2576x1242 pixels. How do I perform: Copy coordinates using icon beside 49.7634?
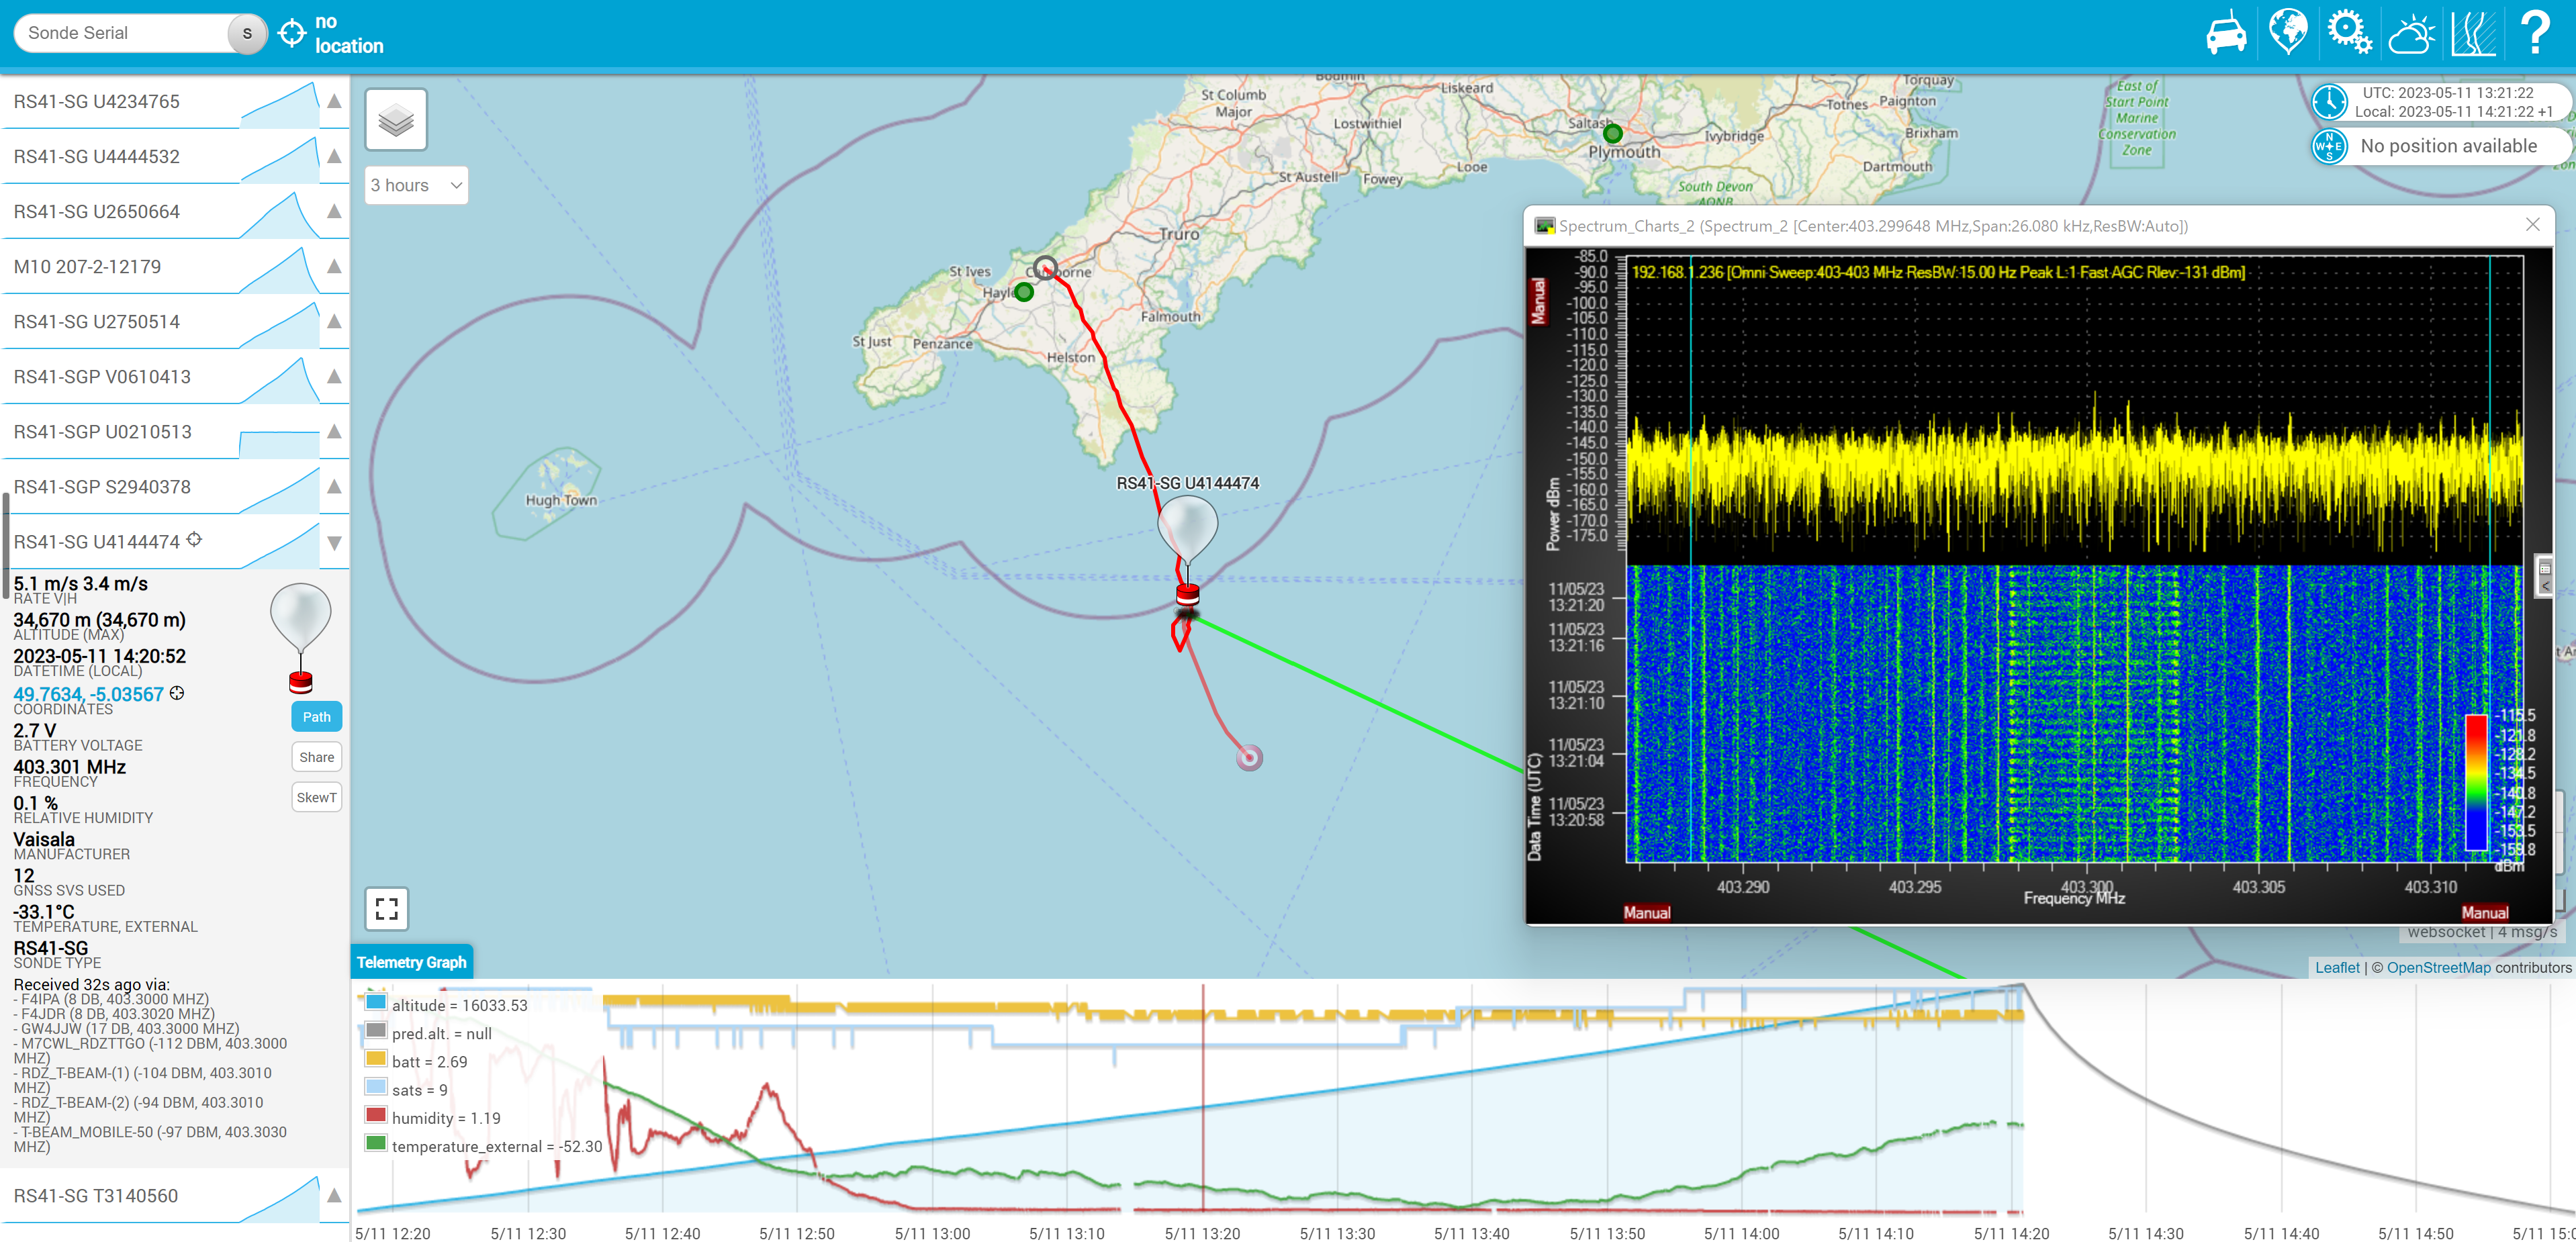tap(177, 693)
